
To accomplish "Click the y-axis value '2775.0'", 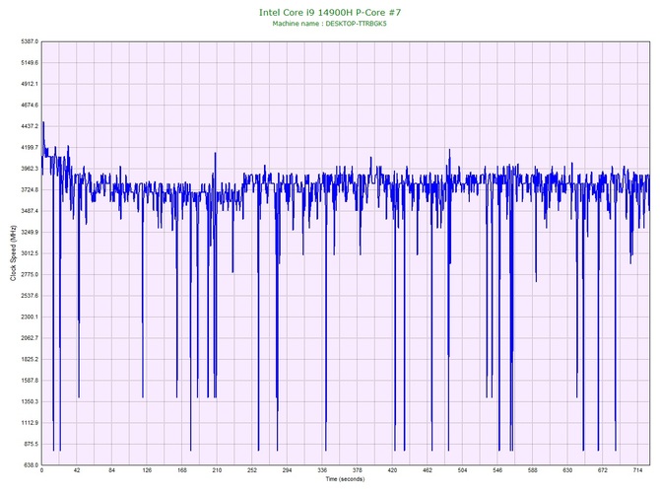I will coord(30,274).
